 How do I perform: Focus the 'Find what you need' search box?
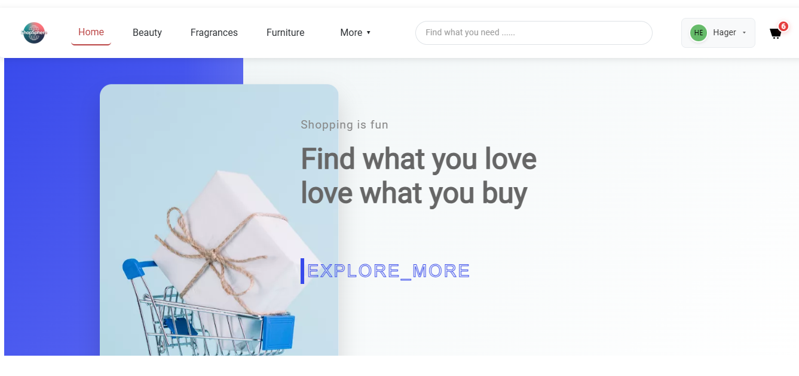click(534, 33)
